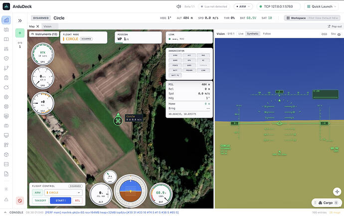Click the Lua not detected status pill
This screenshot has height=216, width=344.
(x=214, y=6)
